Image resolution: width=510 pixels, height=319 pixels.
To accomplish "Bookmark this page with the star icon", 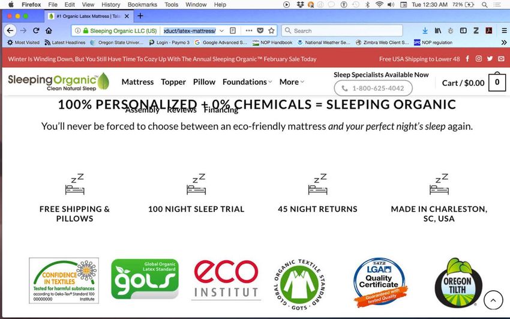I will pyautogui.click(x=271, y=31).
